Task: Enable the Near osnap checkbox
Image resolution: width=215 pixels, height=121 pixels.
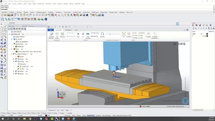Action: (x=7, y=113)
